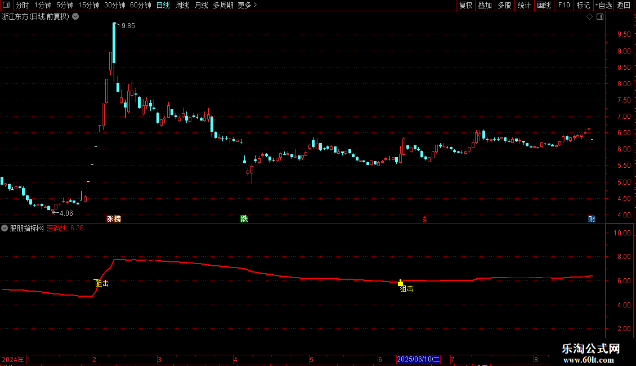Viewport: 636px width, 366px height.
Task: Click the 涨榜 marker tag
Action: coord(114,218)
